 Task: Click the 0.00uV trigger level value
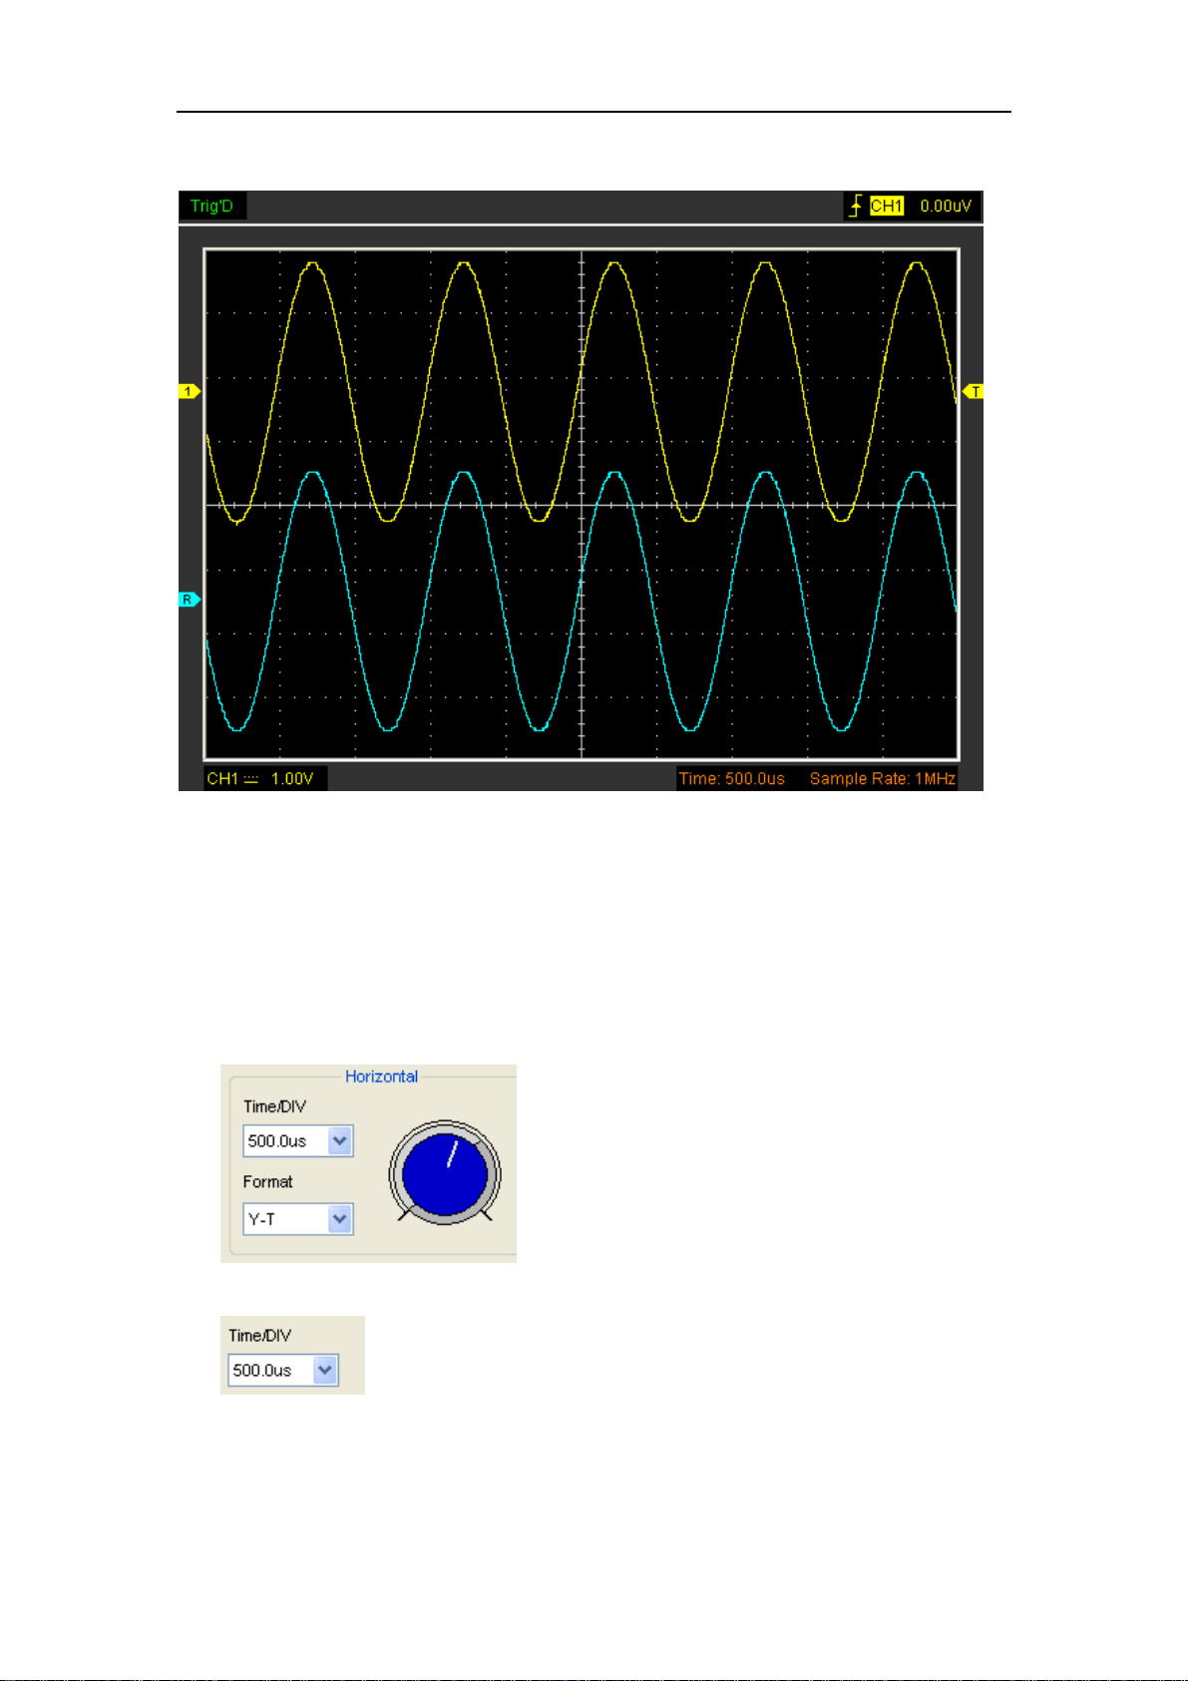pos(945,207)
